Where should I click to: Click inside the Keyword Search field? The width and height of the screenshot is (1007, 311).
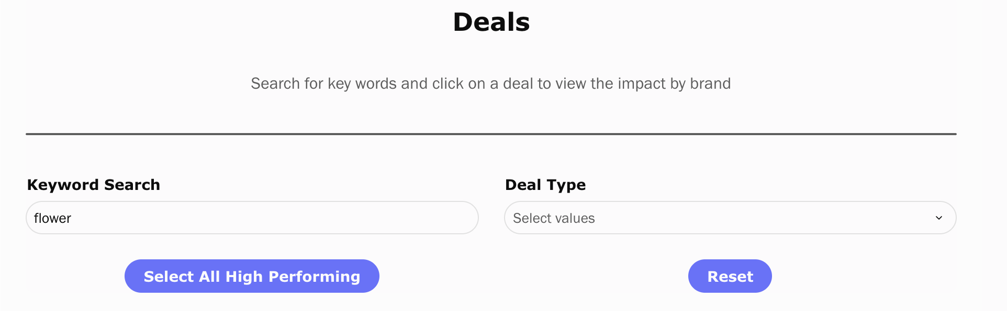pos(252,218)
